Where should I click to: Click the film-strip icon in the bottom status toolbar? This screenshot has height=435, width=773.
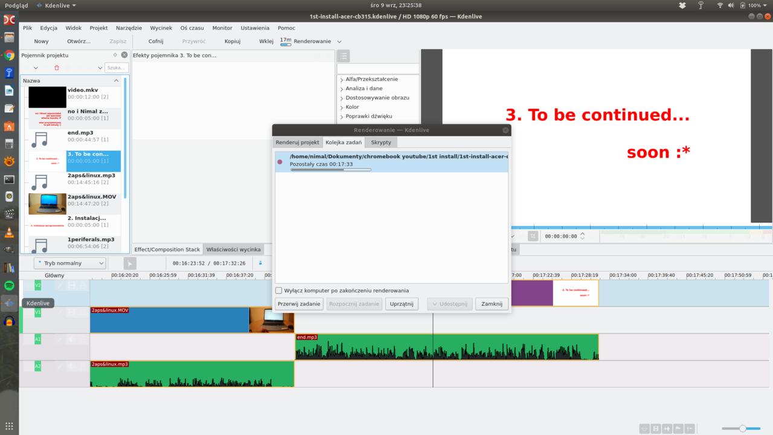click(655, 428)
